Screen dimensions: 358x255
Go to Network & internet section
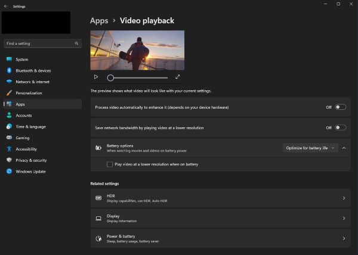point(32,82)
